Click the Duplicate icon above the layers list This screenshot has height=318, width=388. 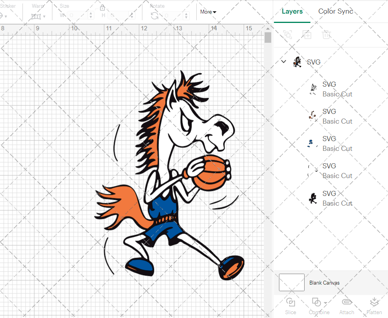click(x=307, y=35)
